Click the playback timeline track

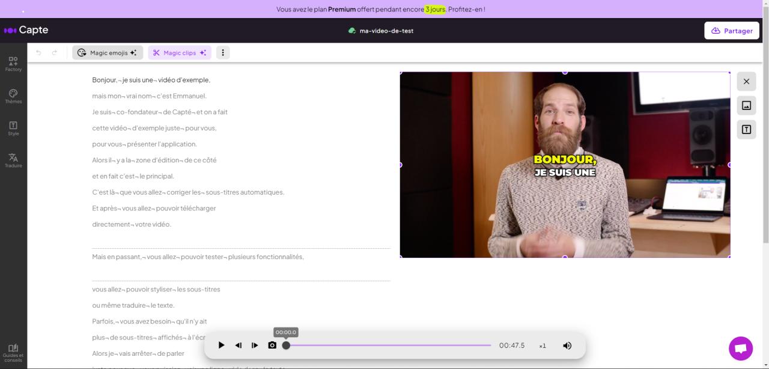click(x=389, y=346)
